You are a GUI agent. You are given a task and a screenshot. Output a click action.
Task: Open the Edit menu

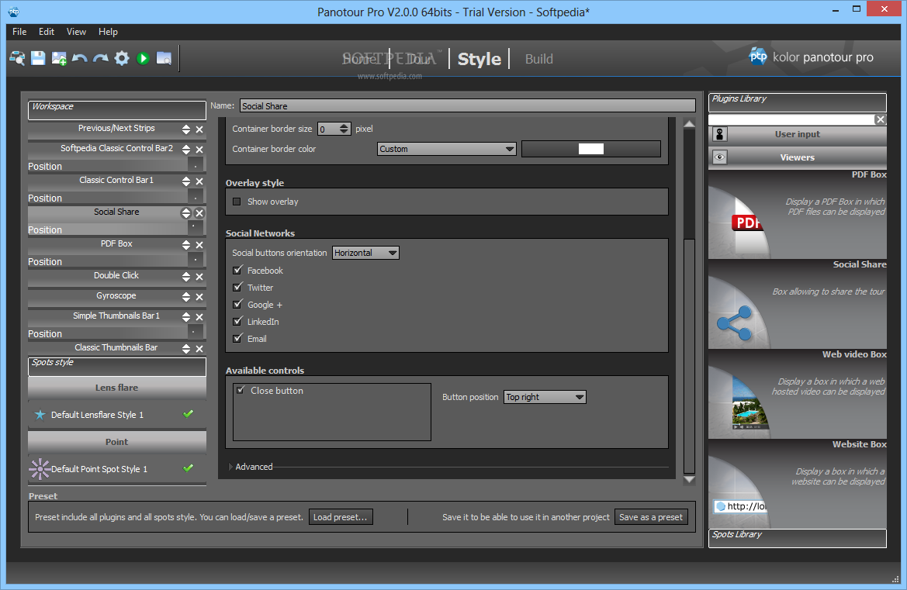click(x=47, y=32)
